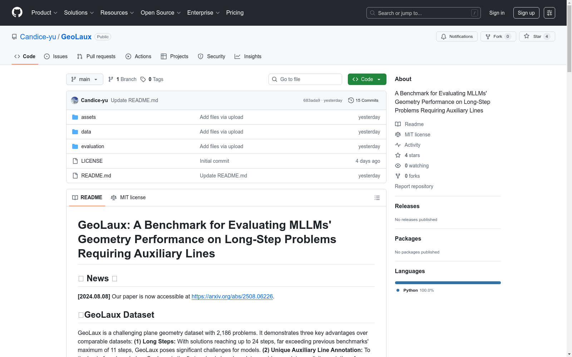Open the 683ada9 commit hash link
The width and height of the screenshot is (572, 357).
coord(312,100)
